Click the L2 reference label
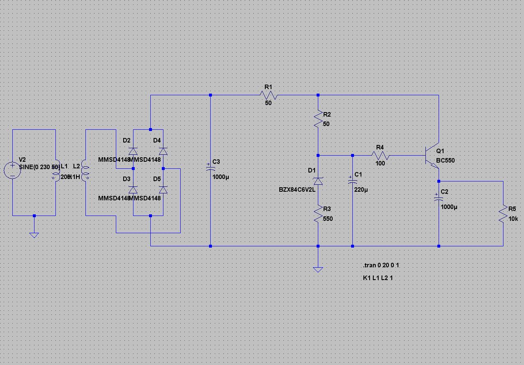Image resolution: width=524 pixels, height=365 pixels. (76, 166)
